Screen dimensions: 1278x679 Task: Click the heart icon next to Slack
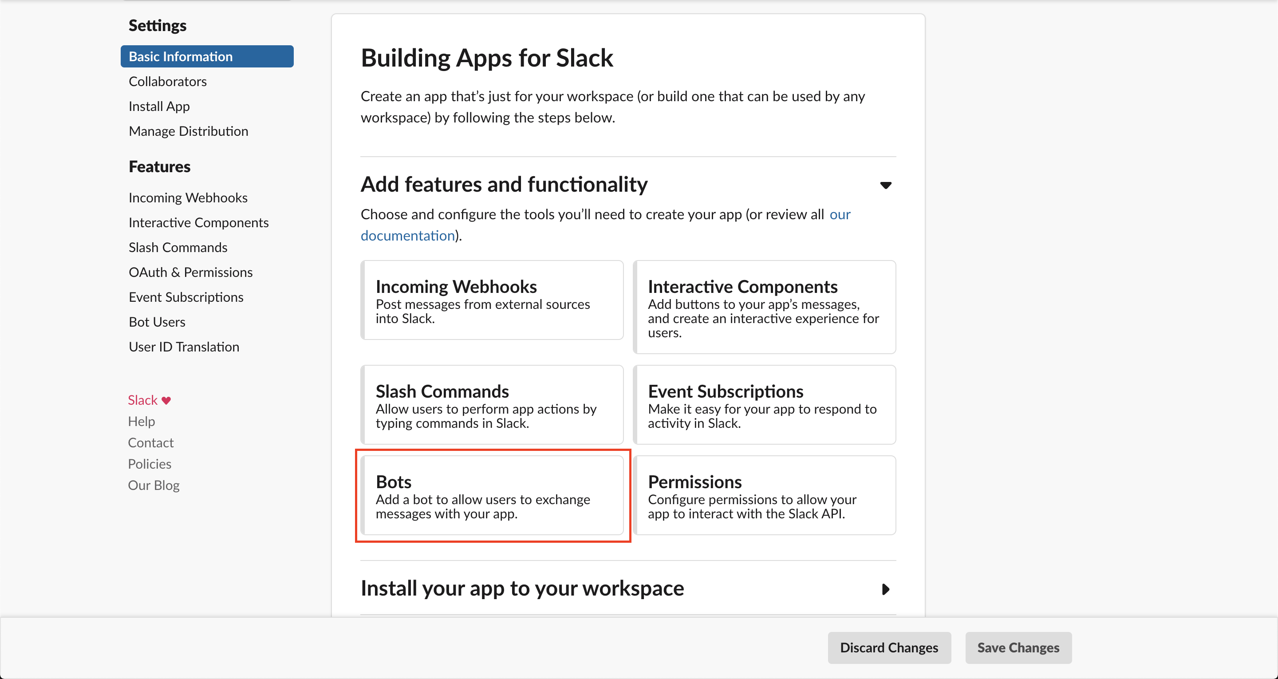(x=166, y=401)
